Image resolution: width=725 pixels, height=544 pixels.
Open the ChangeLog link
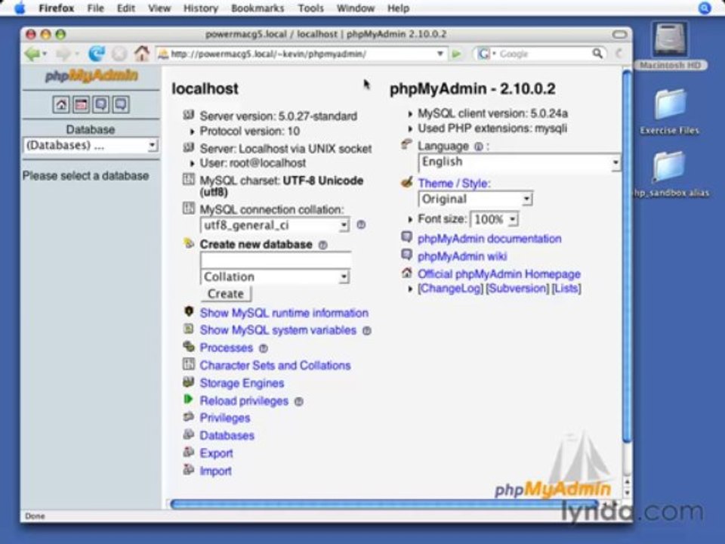tap(450, 289)
